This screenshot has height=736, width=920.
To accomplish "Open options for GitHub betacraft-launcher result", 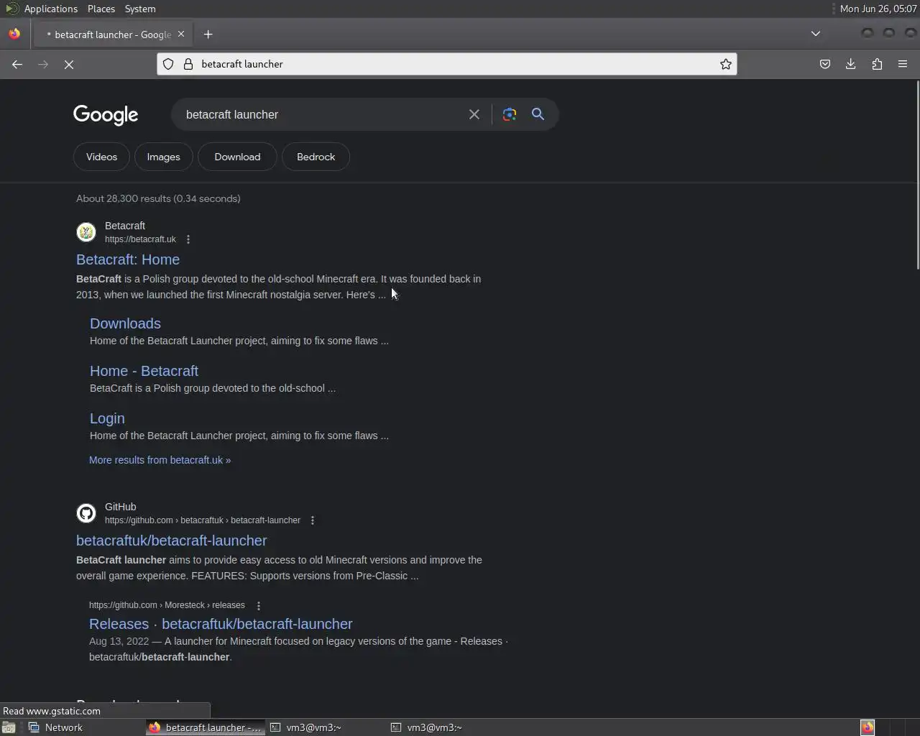I will point(313,520).
